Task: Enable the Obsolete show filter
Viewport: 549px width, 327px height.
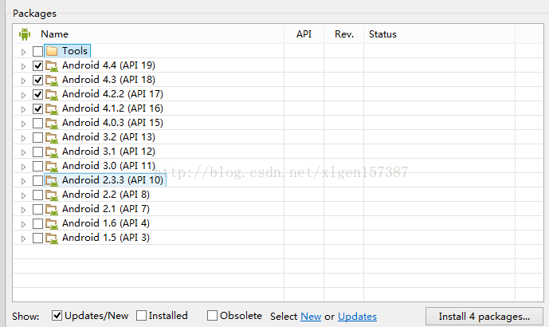Action: coord(212,315)
